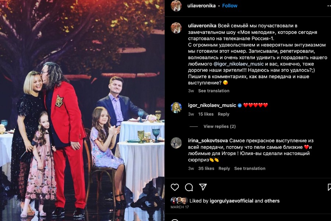
Task: Expand View replies (2) under Igor's comment
Action: [x=220, y=126]
